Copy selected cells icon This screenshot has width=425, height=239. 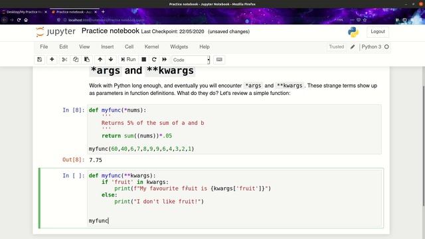coord(76,60)
